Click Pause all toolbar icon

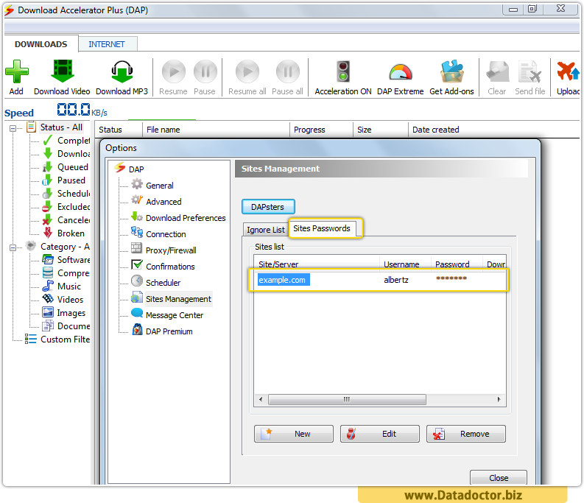(x=287, y=71)
